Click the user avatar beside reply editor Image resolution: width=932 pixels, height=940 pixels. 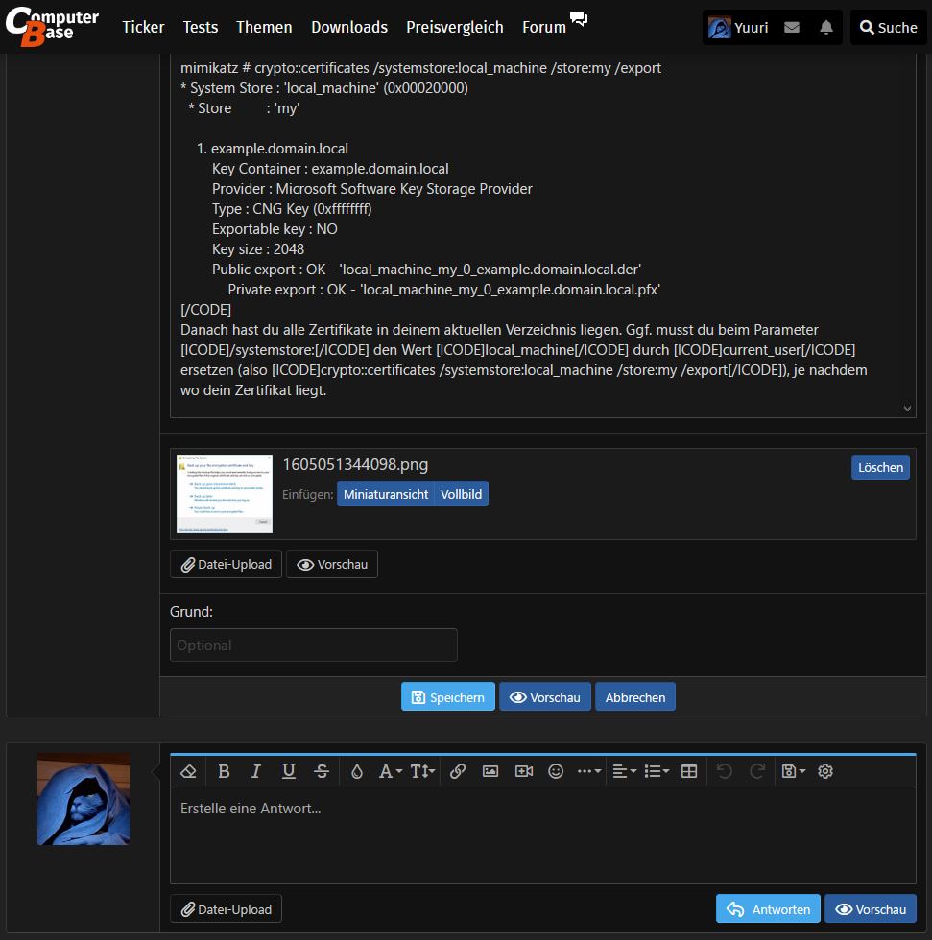tap(84, 799)
